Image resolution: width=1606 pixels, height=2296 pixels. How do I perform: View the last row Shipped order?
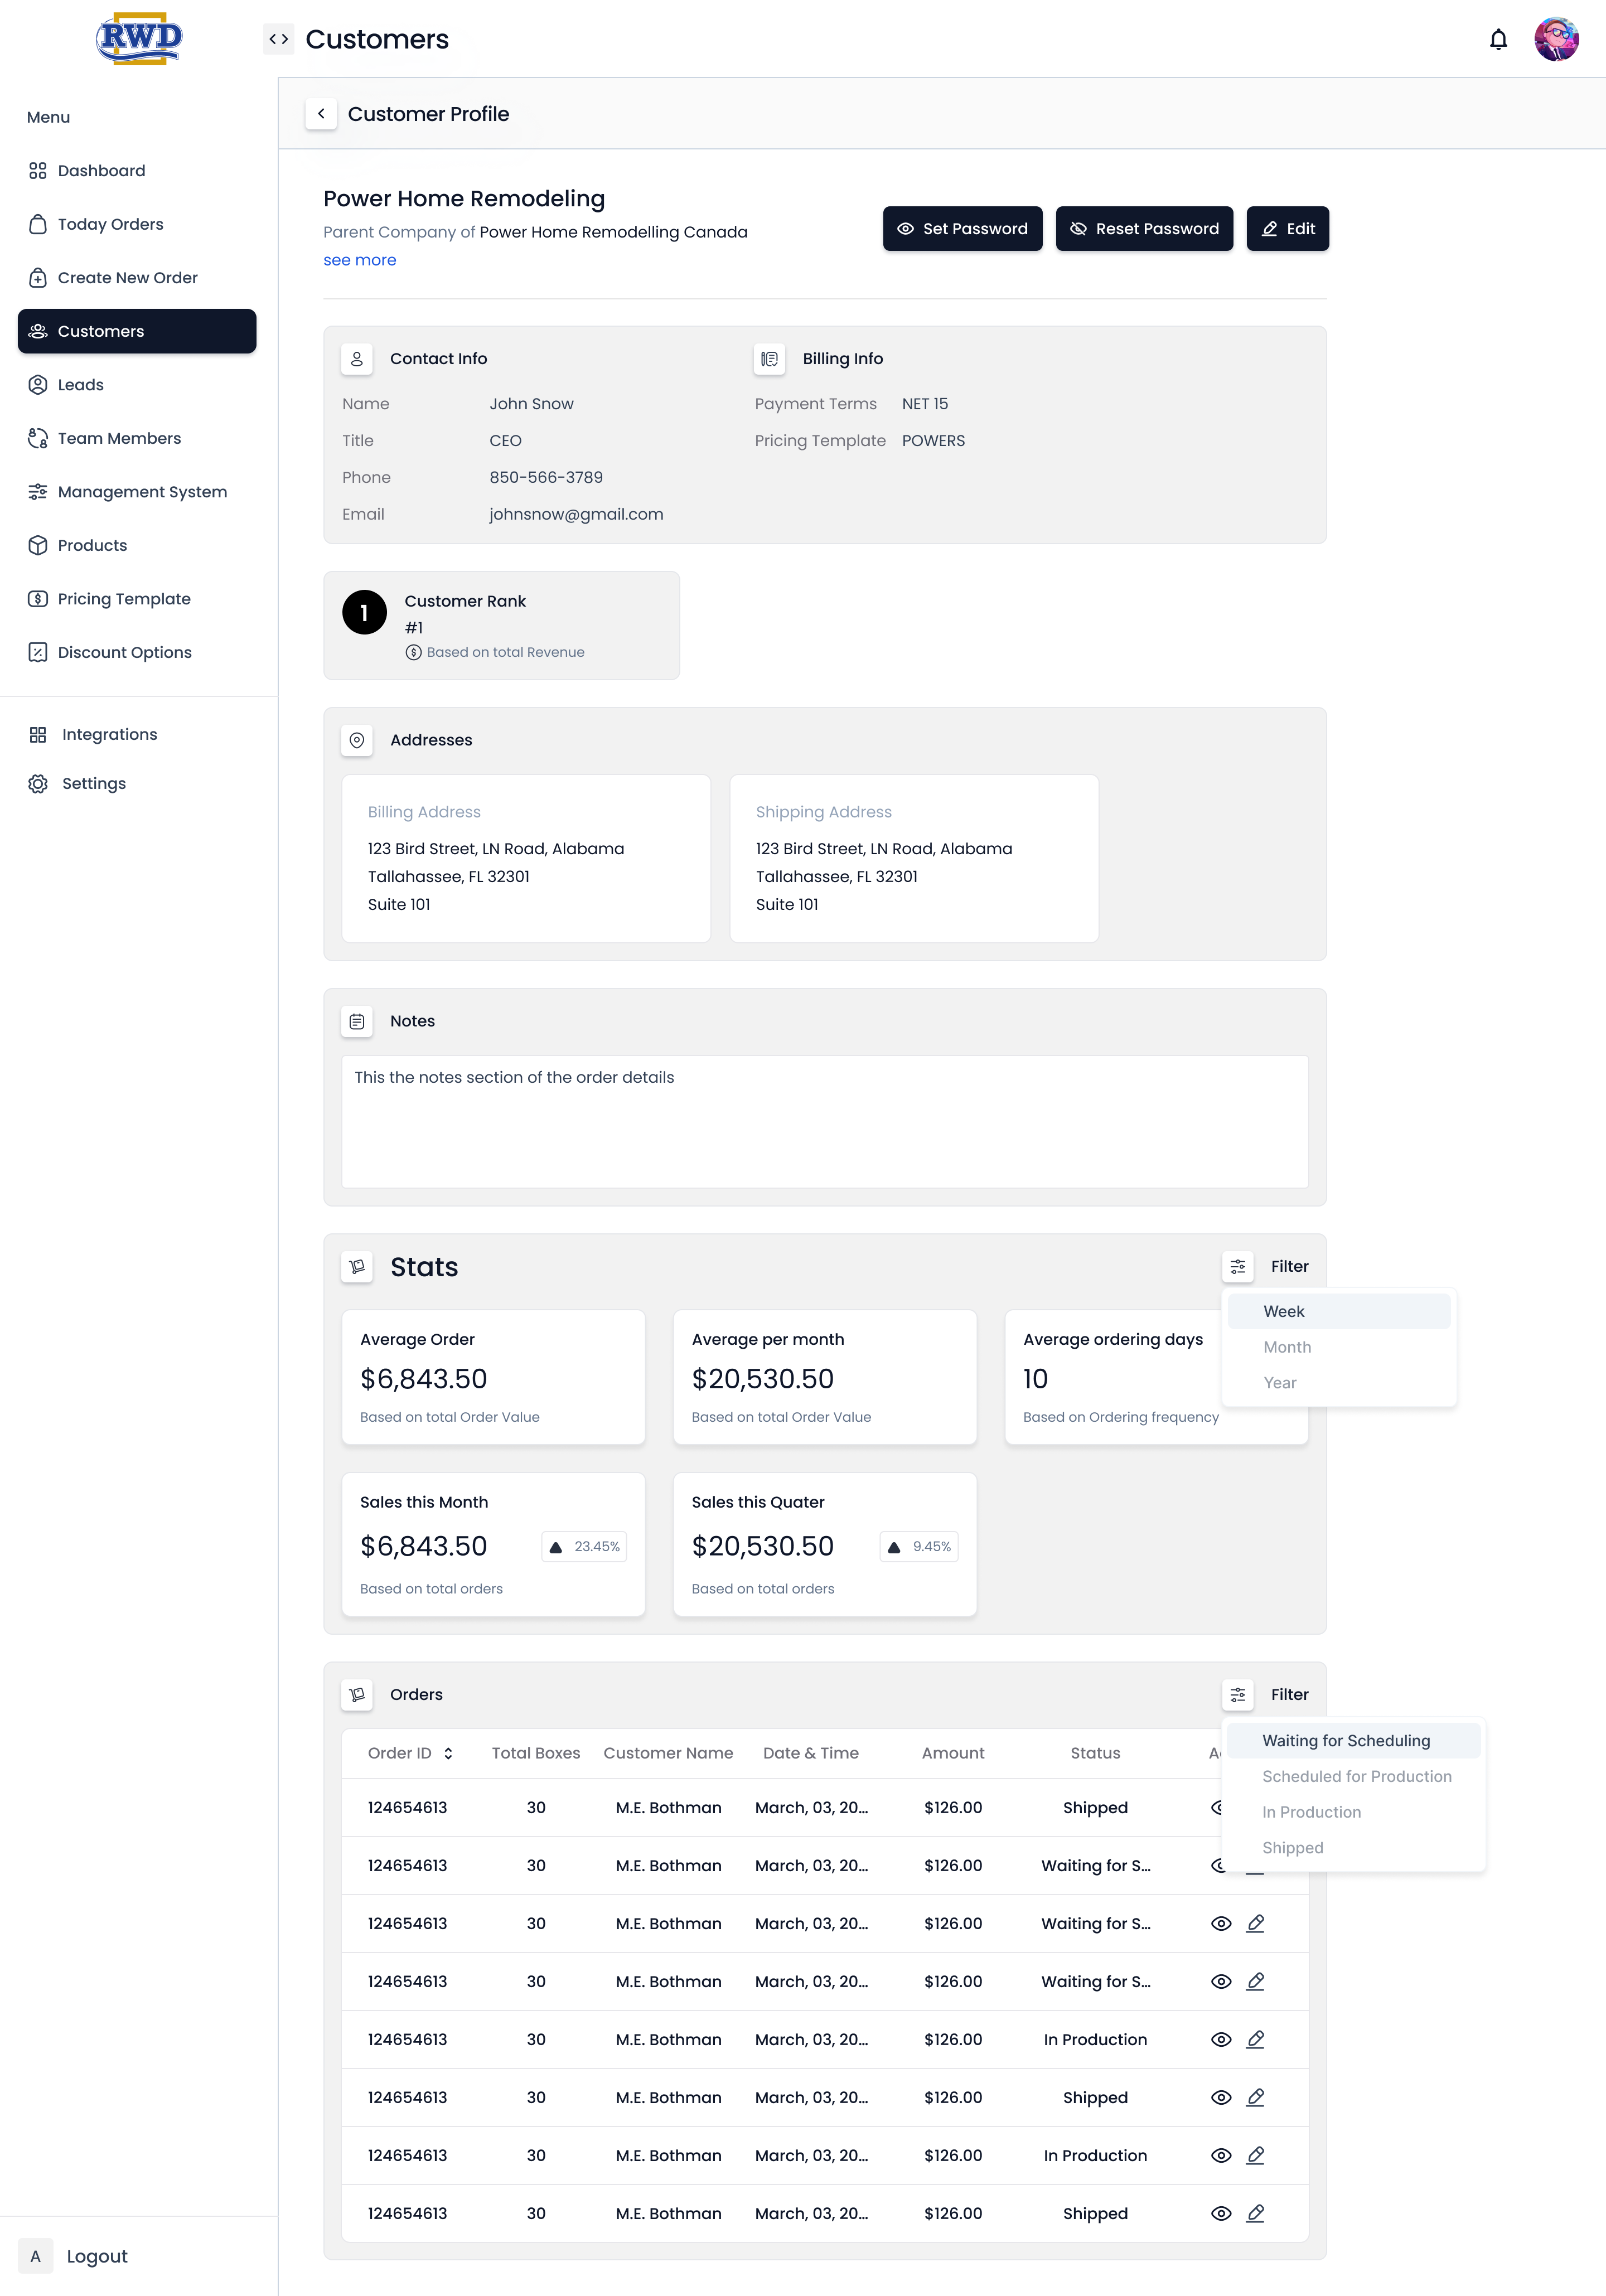pos(1221,2214)
